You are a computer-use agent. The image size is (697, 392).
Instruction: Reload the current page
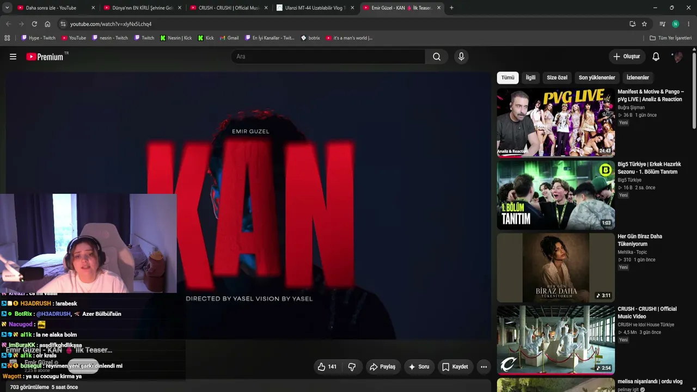point(34,24)
